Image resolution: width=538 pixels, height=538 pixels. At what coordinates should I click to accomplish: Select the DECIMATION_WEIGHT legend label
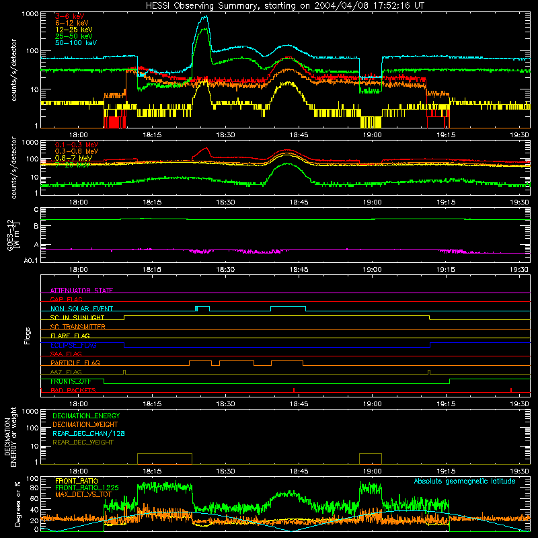pyautogui.click(x=85, y=424)
